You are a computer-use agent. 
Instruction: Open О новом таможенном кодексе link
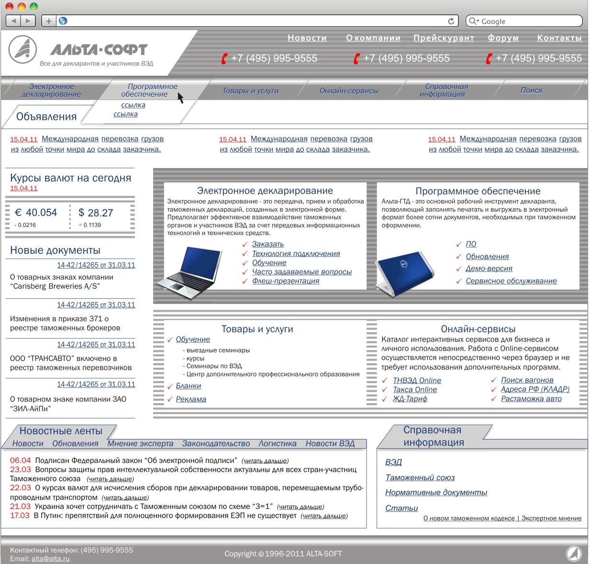[x=469, y=518]
